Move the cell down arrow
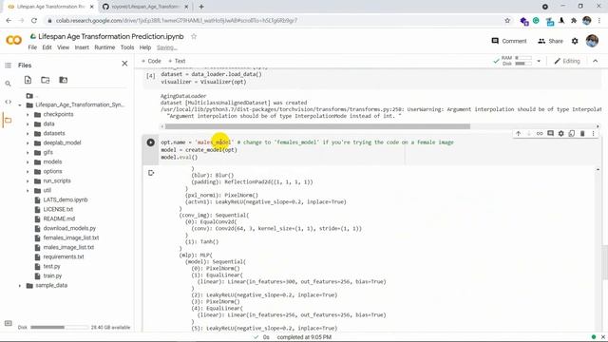This screenshot has height=342, width=608. point(529,133)
